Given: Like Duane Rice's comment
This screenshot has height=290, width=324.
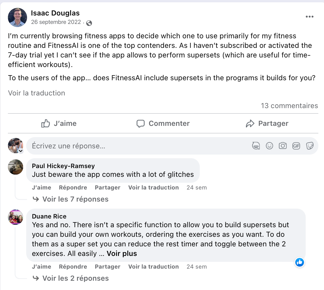Looking at the screenshot, I should (41, 266).
